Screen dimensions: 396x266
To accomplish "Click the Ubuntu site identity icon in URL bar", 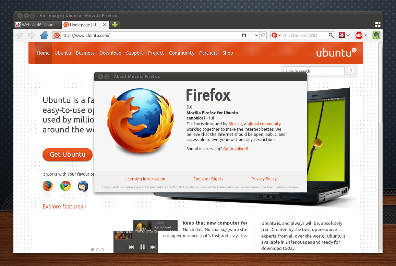I will pyautogui.click(x=57, y=35).
